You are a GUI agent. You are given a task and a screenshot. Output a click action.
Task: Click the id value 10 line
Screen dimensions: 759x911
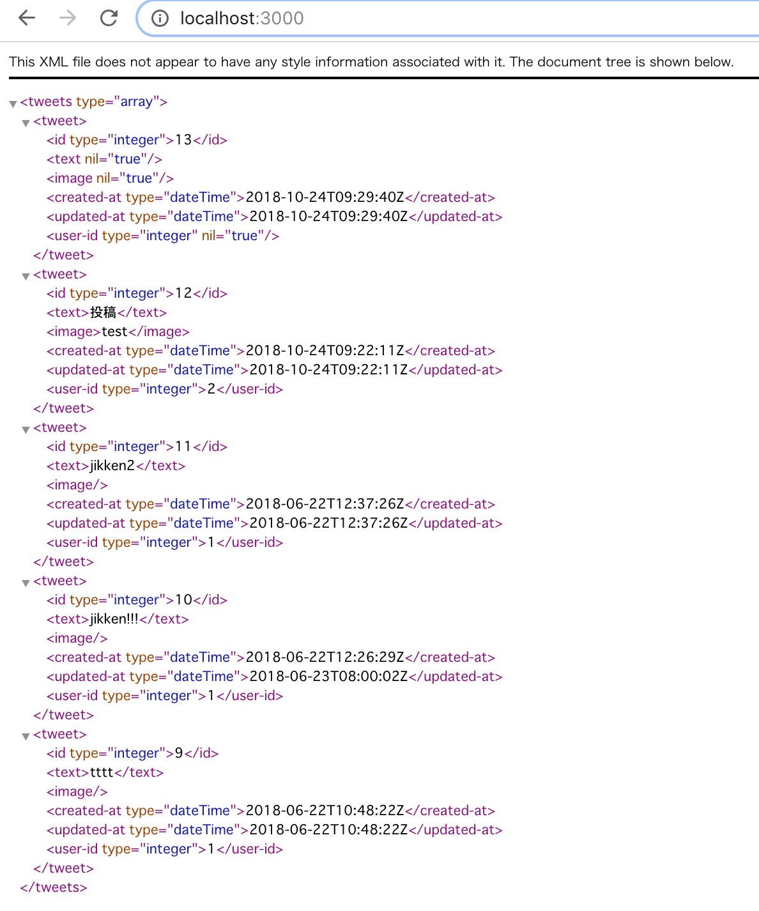point(137,600)
